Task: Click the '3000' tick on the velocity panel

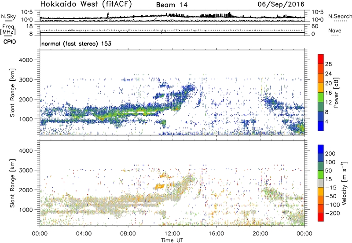Action: coord(26,170)
